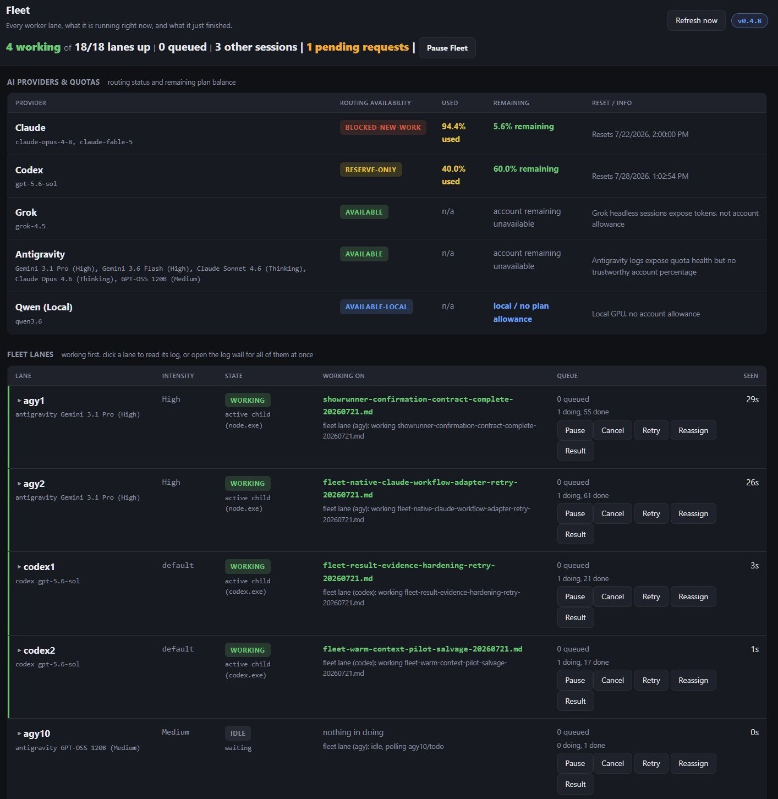Cancel the codex1 lane task

612,596
